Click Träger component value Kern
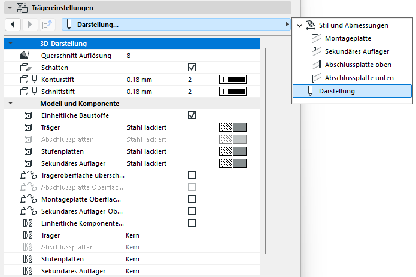This screenshot has height=277, width=416. pos(132,235)
